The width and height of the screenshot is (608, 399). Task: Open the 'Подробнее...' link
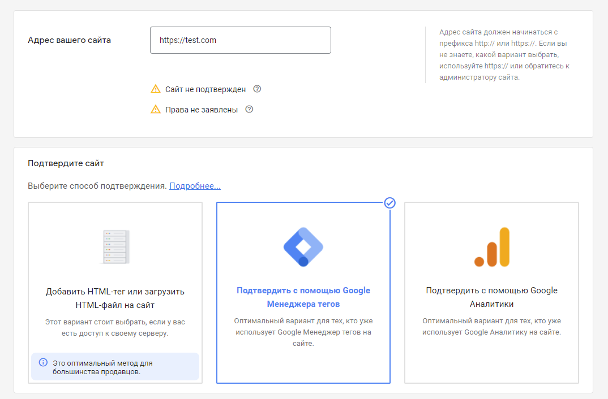click(x=195, y=186)
